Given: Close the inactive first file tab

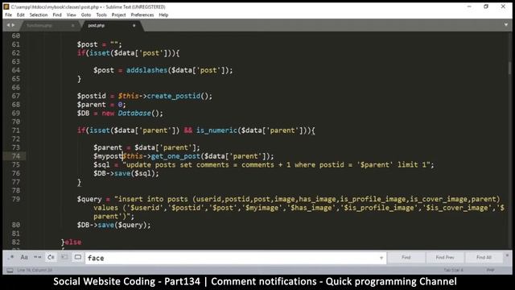Looking at the screenshot, I should 73,25.
